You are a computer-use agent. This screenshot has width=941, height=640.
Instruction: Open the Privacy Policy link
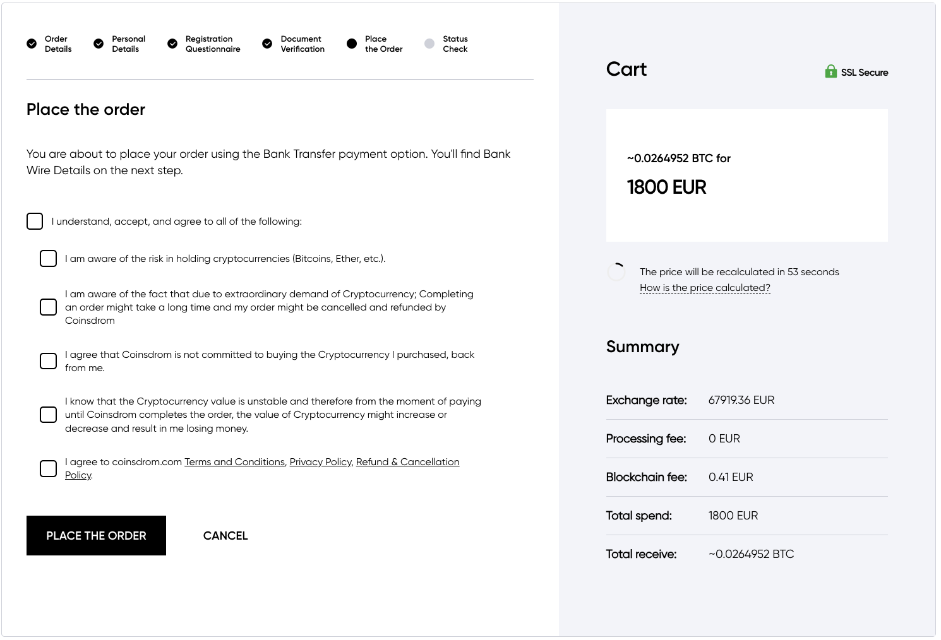(x=320, y=462)
